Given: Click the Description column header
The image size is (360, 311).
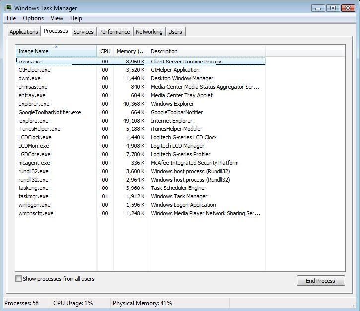Looking at the screenshot, I should (x=206, y=51).
